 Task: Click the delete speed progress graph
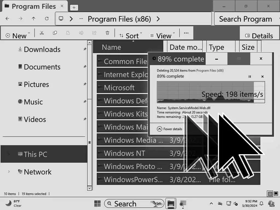(x=211, y=92)
